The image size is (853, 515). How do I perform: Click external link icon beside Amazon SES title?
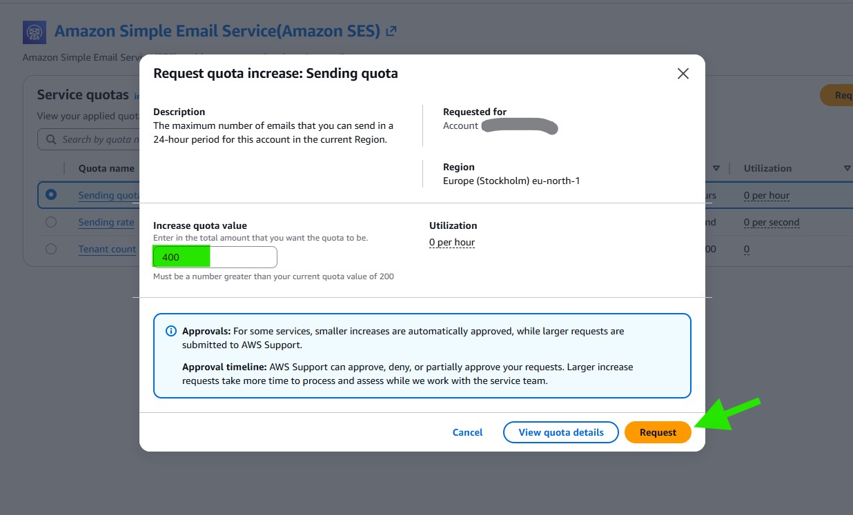point(391,31)
